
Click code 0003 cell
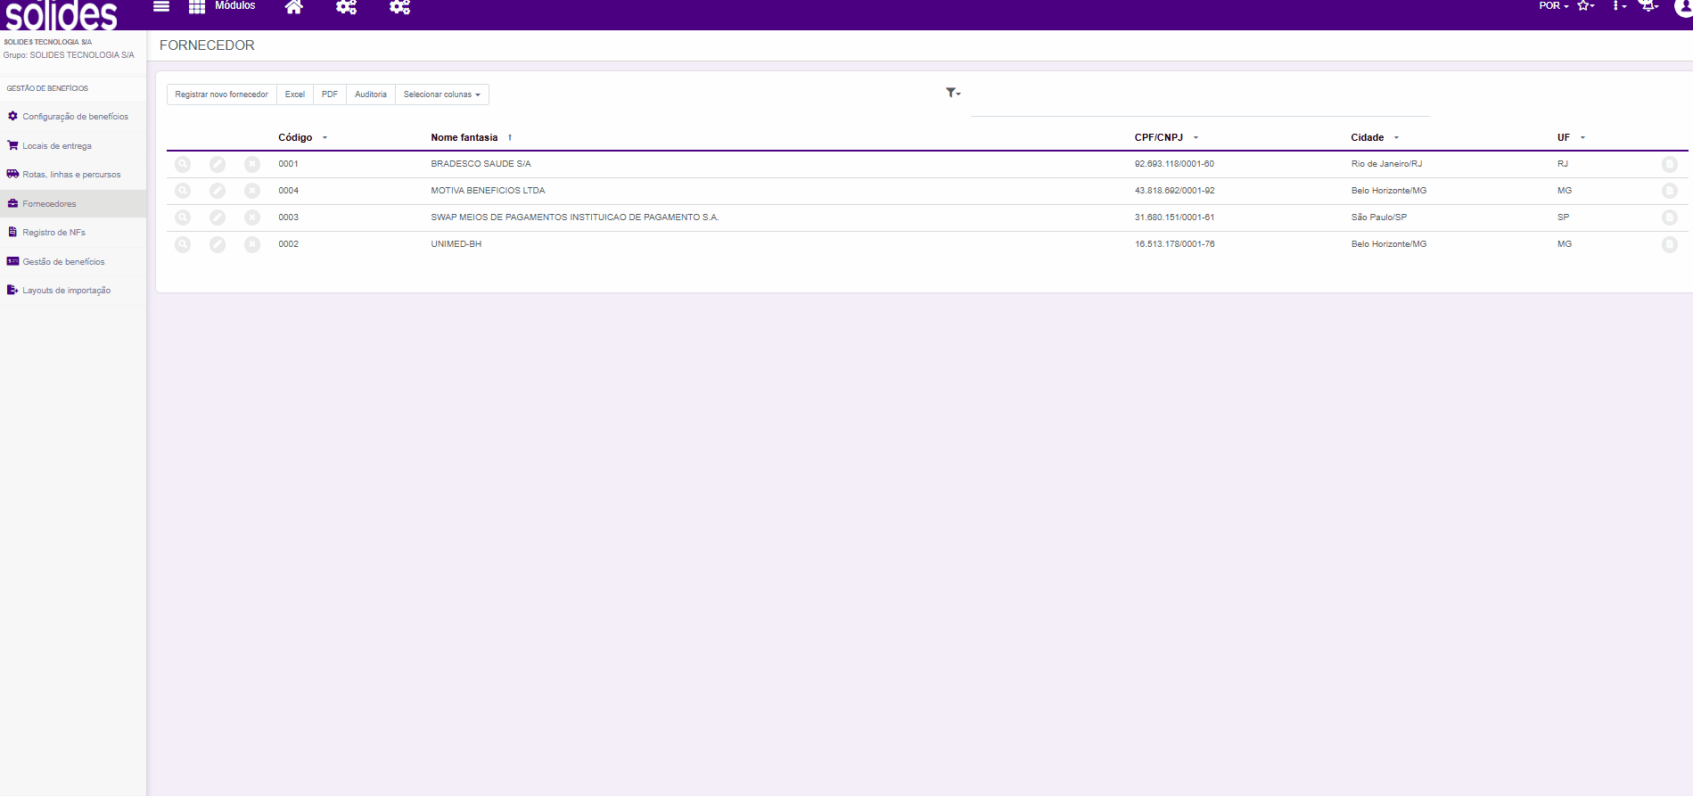click(288, 217)
